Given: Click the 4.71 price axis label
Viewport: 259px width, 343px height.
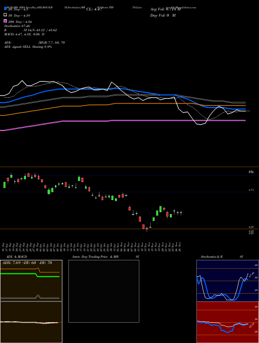Looking at the screenshot, I should point(251,190).
